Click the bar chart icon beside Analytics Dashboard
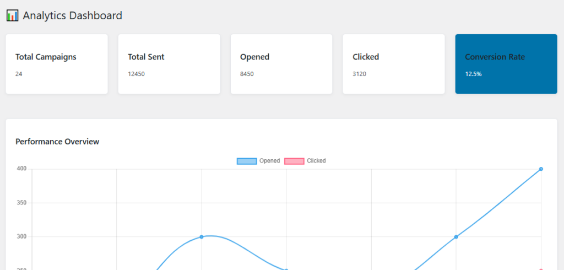The height and width of the screenshot is (270, 564). click(12, 15)
